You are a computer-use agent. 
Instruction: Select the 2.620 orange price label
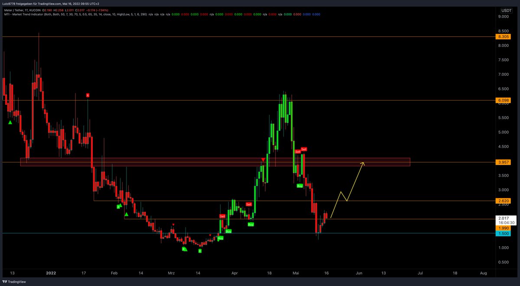pyautogui.click(x=503, y=201)
